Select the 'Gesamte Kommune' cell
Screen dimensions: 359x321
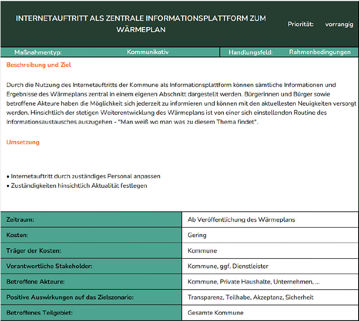pyautogui.click(x=215, y=313)
